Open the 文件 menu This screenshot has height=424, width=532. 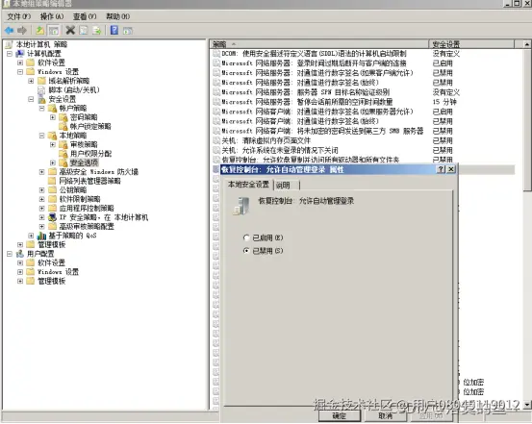coord(19,16)
